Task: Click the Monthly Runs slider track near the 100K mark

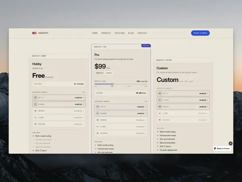Action: click(129, 84)
